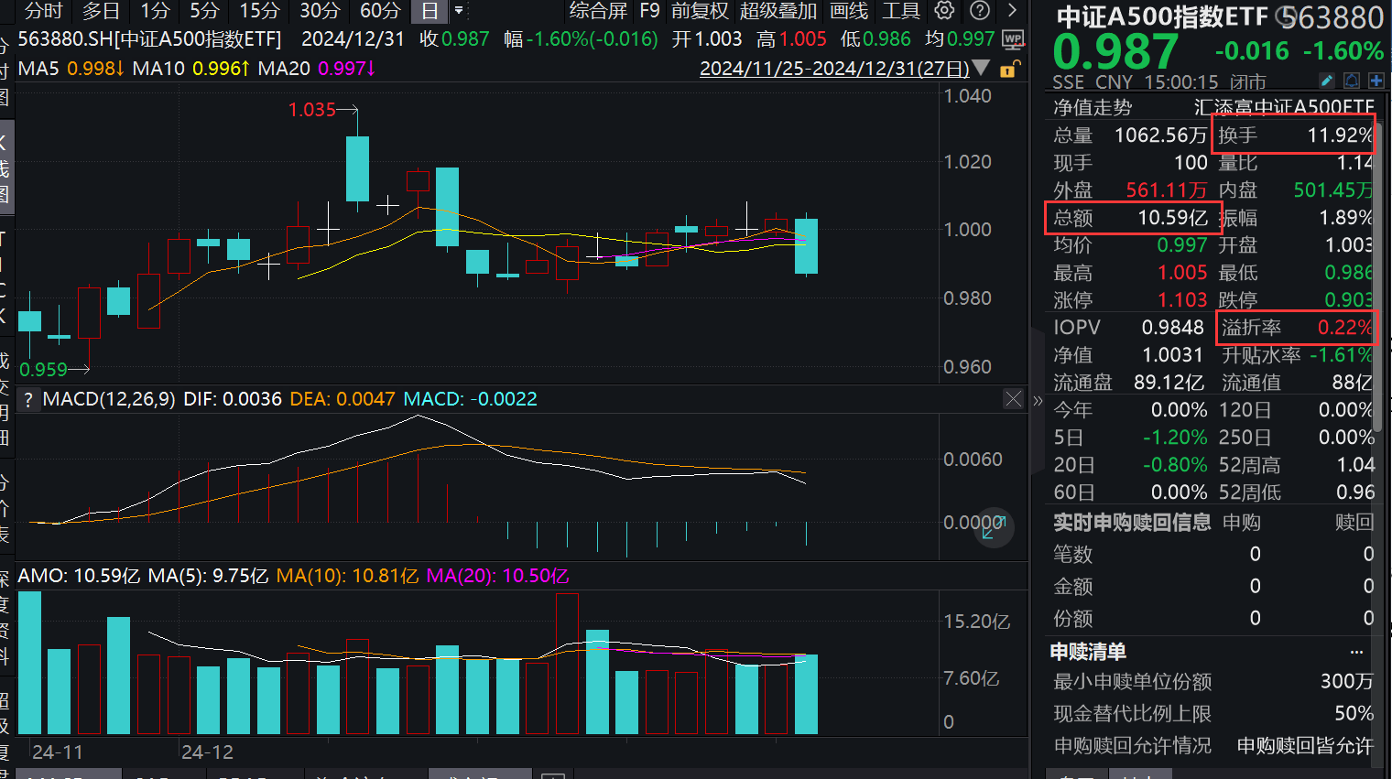
Task: Click the WP icon next to 均 0.997
Action: 1012,40
